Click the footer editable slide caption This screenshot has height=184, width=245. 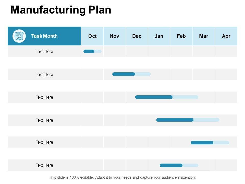(122, 177)
